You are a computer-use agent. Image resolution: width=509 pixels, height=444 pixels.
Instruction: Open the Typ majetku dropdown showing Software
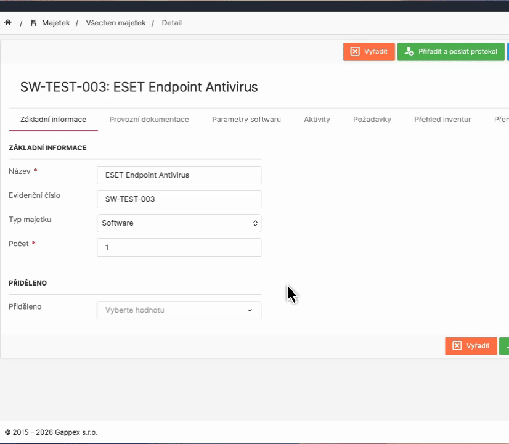(179, 223)
